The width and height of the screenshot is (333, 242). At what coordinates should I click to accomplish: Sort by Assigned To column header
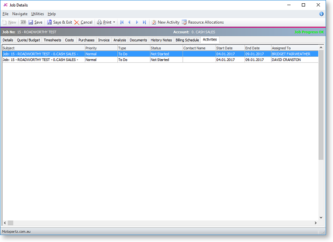(294, 48)
